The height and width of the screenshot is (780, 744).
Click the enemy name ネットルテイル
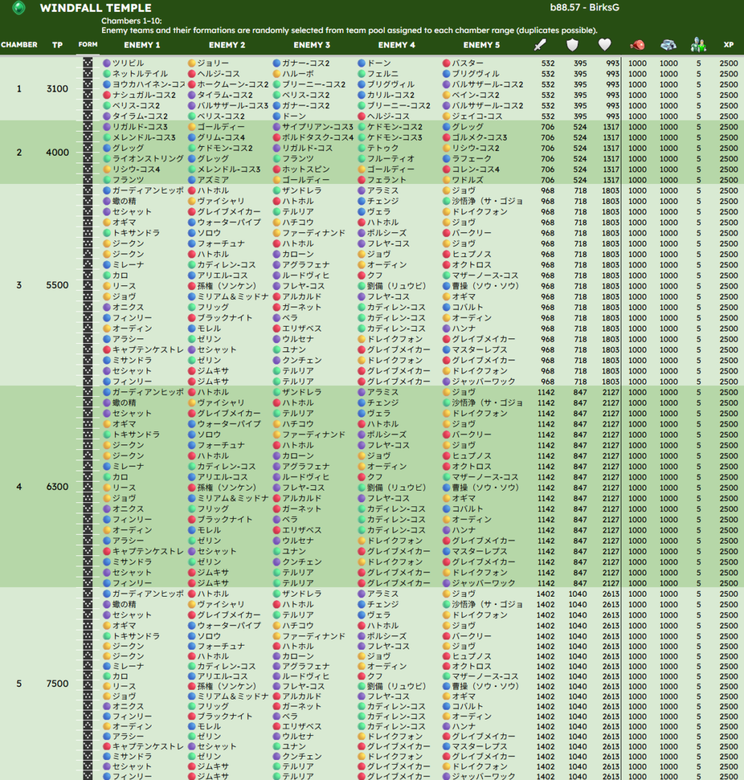click(140, 74)
